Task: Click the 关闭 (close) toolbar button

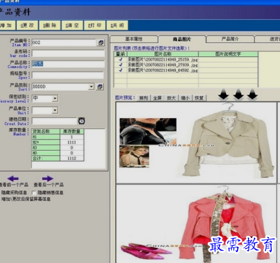Action: pyautogui.click(x=117, y=26)
